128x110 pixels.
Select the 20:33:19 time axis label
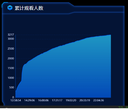pos(85,100)
